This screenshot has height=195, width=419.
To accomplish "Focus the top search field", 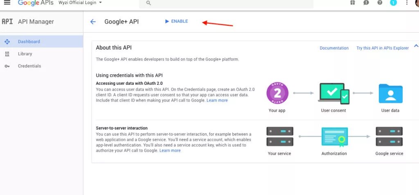I will click(x=226, y=3).
